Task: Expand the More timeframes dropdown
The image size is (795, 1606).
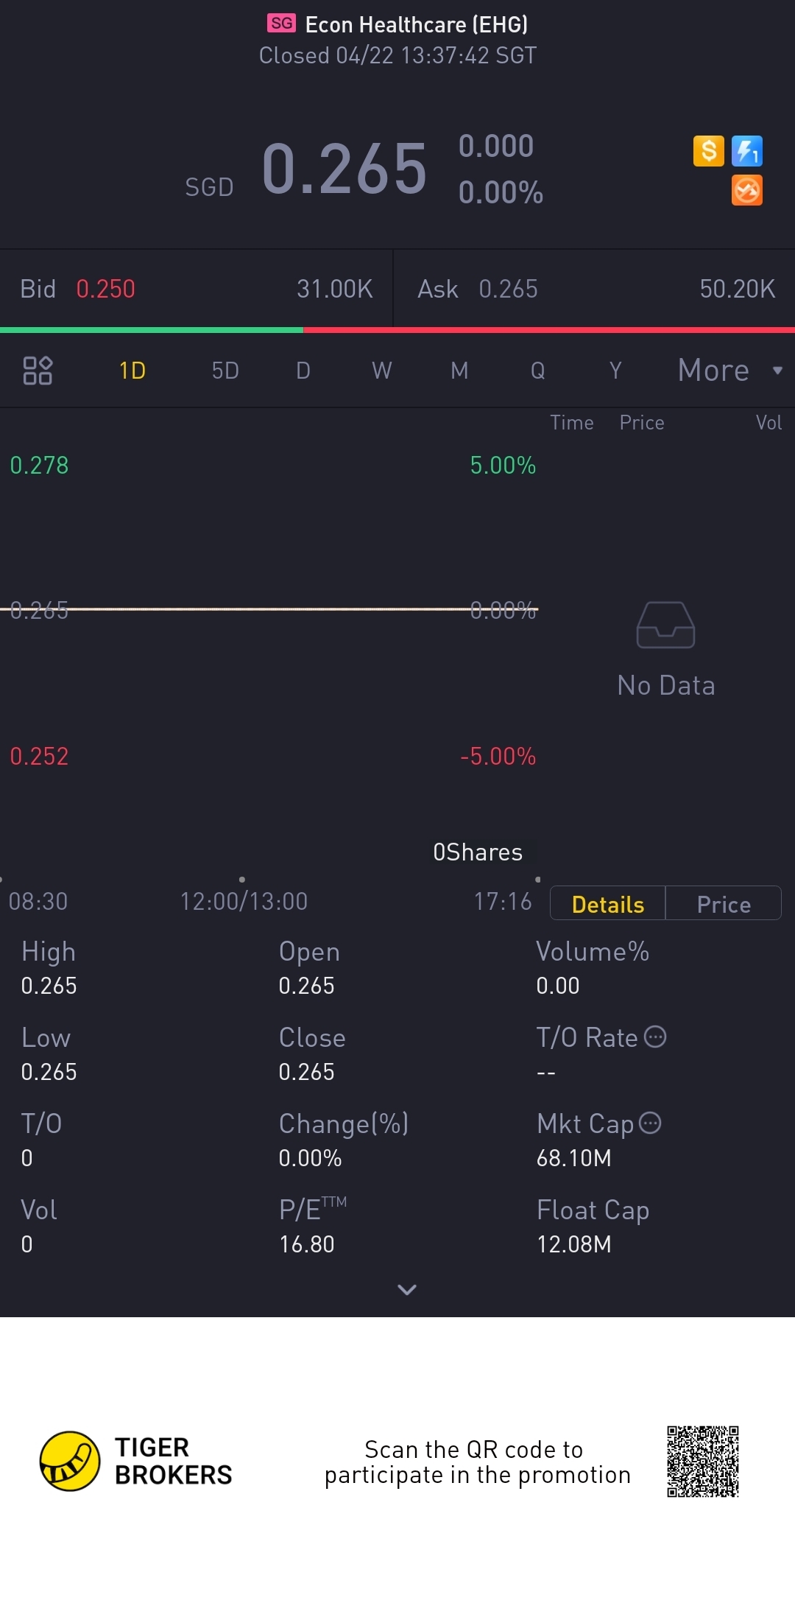Action: (x=729, y=371)
